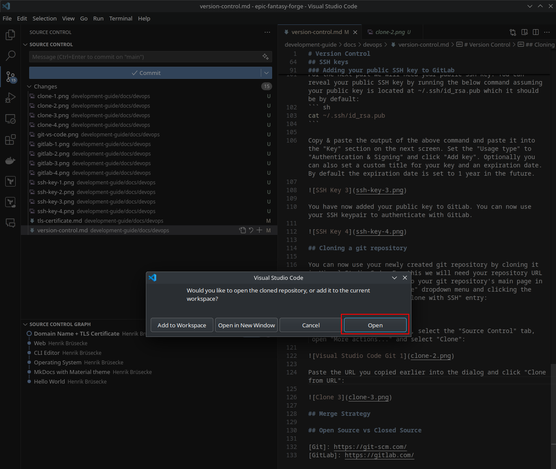Viewport: 556px width, 469px height.
Task: Open the Extensions view
Action: point(10,139)
